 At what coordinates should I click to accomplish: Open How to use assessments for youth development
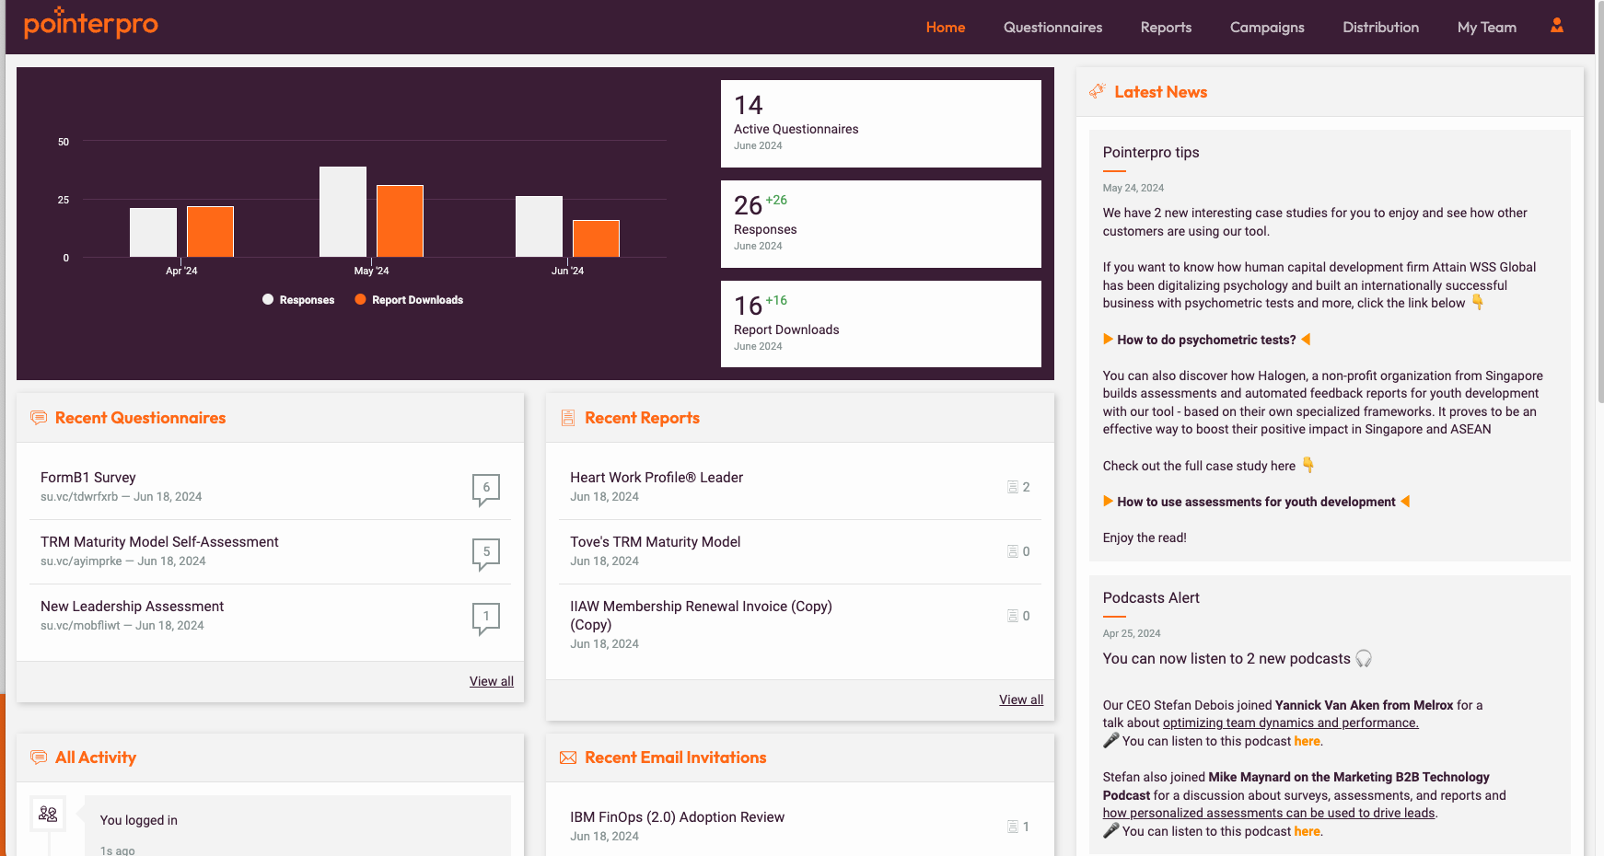pyautogui.click(x=1256, y=502)
